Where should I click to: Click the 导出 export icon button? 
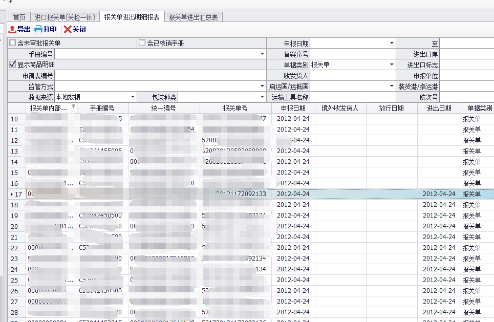tap(13, 30)
